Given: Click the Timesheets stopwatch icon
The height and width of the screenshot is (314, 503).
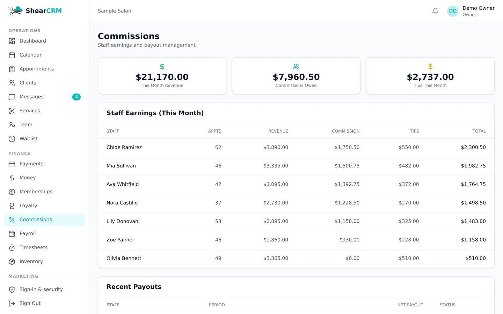Looking at the screenshot, I should click(12, 248).
